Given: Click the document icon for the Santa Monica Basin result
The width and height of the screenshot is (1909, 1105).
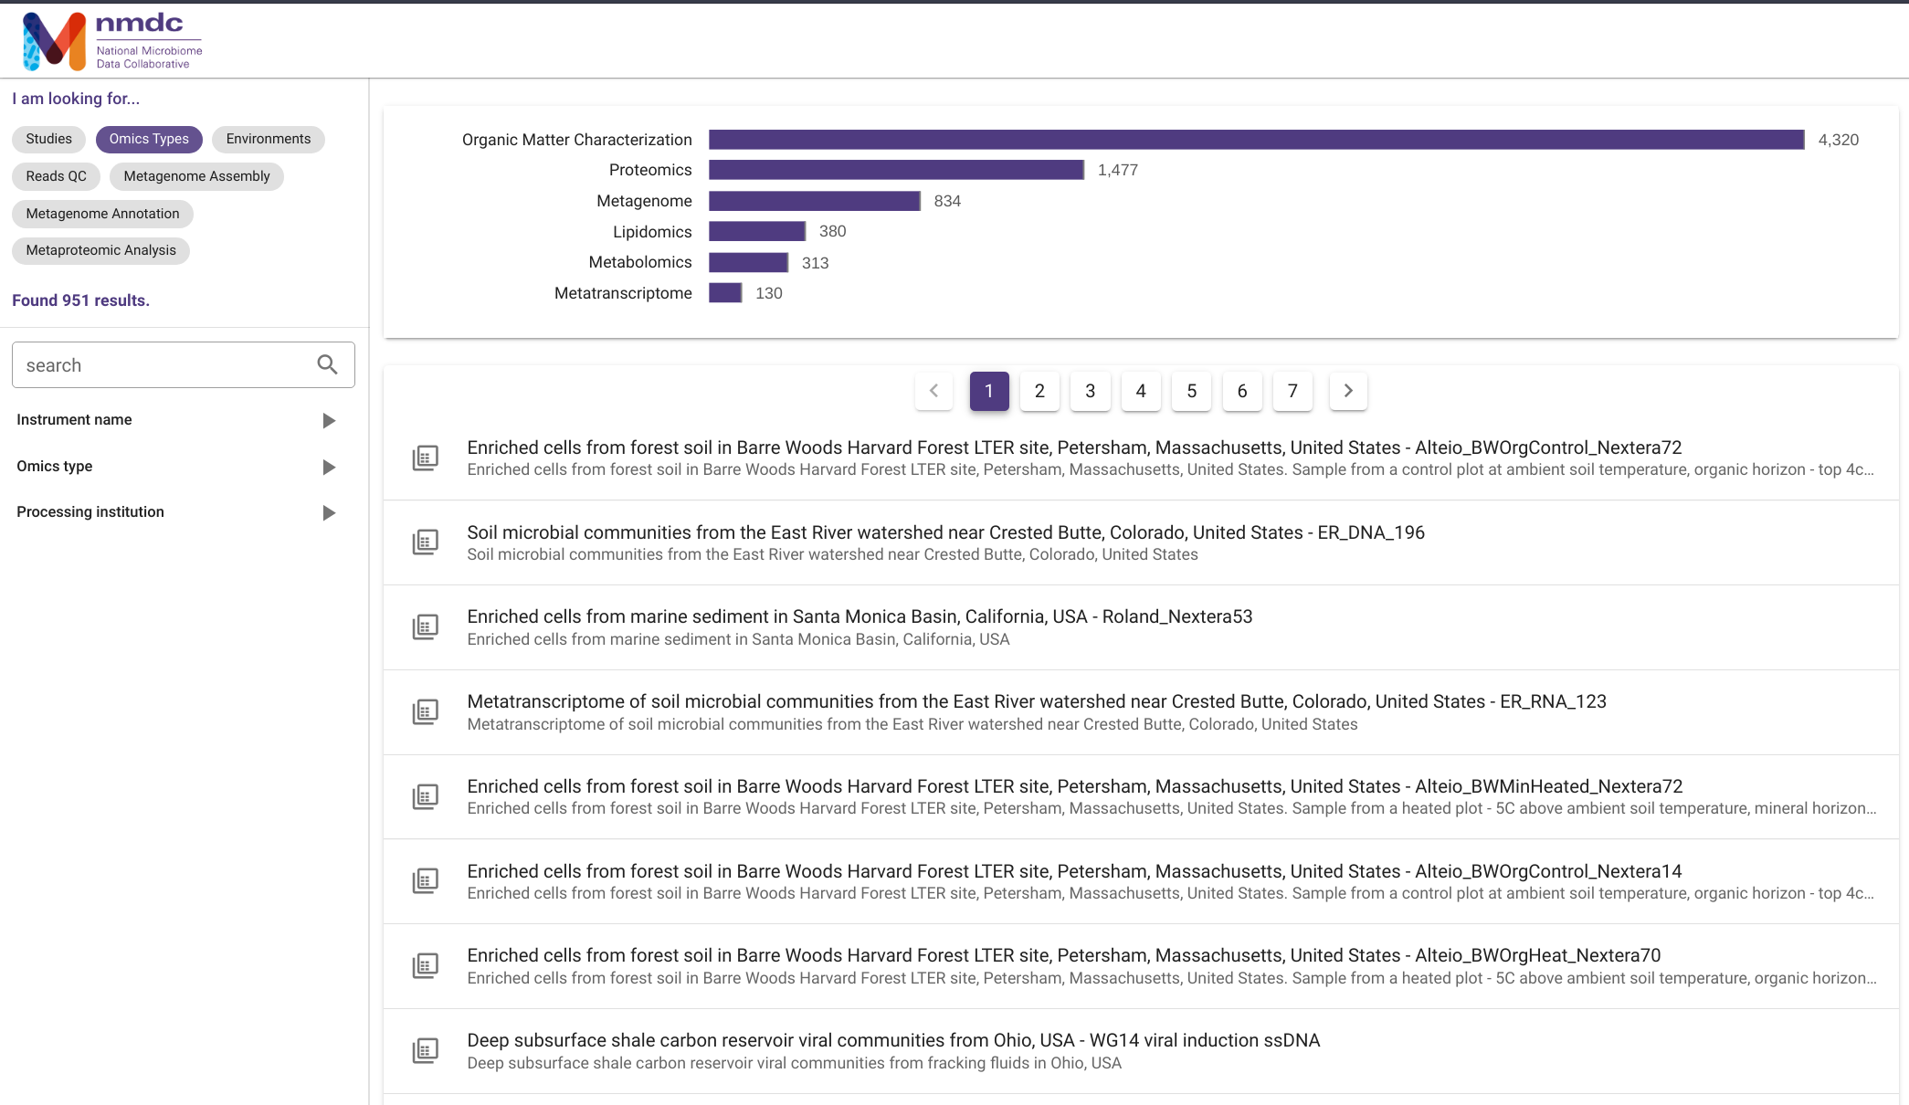Looking at the screenshot, I should pyautogui.click(x=425, y=626).
